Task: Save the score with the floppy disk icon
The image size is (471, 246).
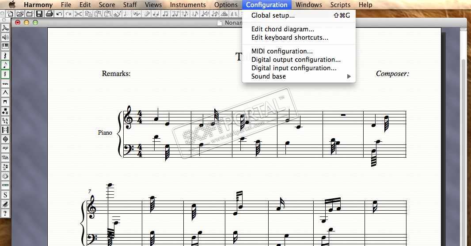Action: (39, 14)
